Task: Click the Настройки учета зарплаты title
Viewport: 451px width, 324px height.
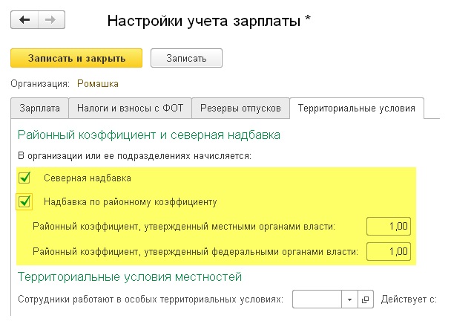Action: [204, 21]
